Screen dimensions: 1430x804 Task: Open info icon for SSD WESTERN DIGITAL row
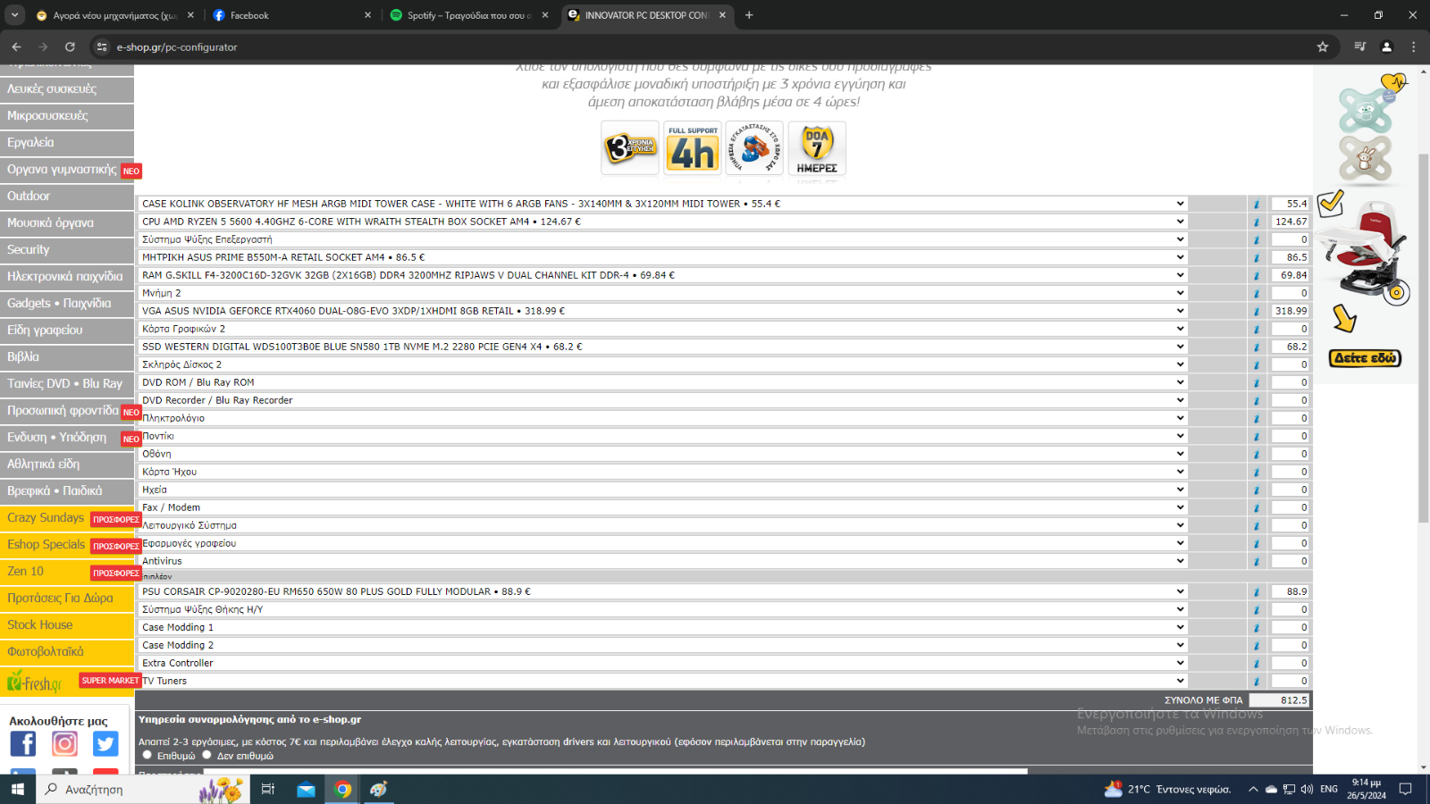(1257, 347)
